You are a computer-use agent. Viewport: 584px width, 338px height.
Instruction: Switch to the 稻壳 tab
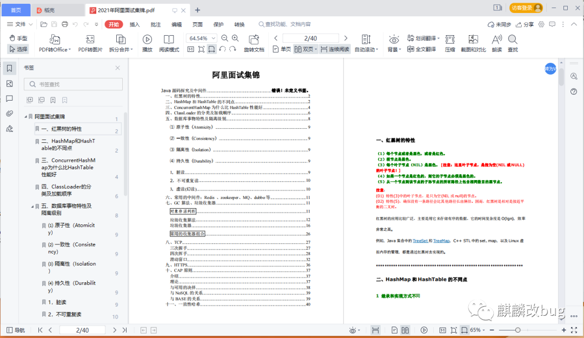pos(58,10)
